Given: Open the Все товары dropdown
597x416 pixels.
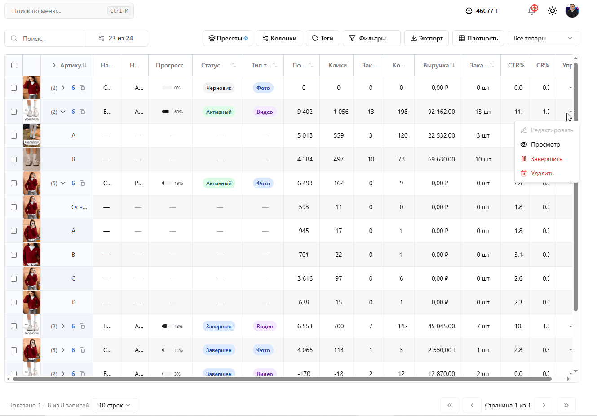Looking at the screenshot, I should pos(543,38).
